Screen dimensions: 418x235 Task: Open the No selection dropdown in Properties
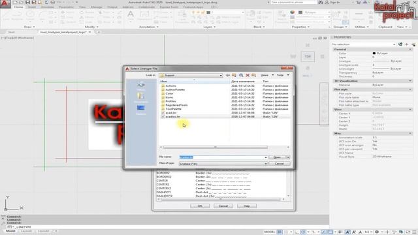tap(364, 44)
